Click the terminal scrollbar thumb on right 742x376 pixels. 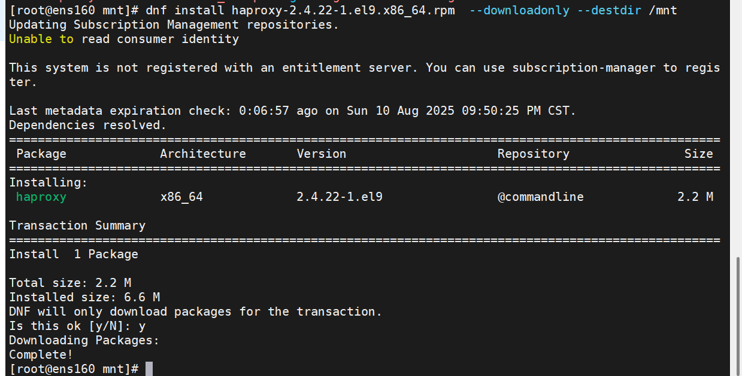click(x=738, y=316)
